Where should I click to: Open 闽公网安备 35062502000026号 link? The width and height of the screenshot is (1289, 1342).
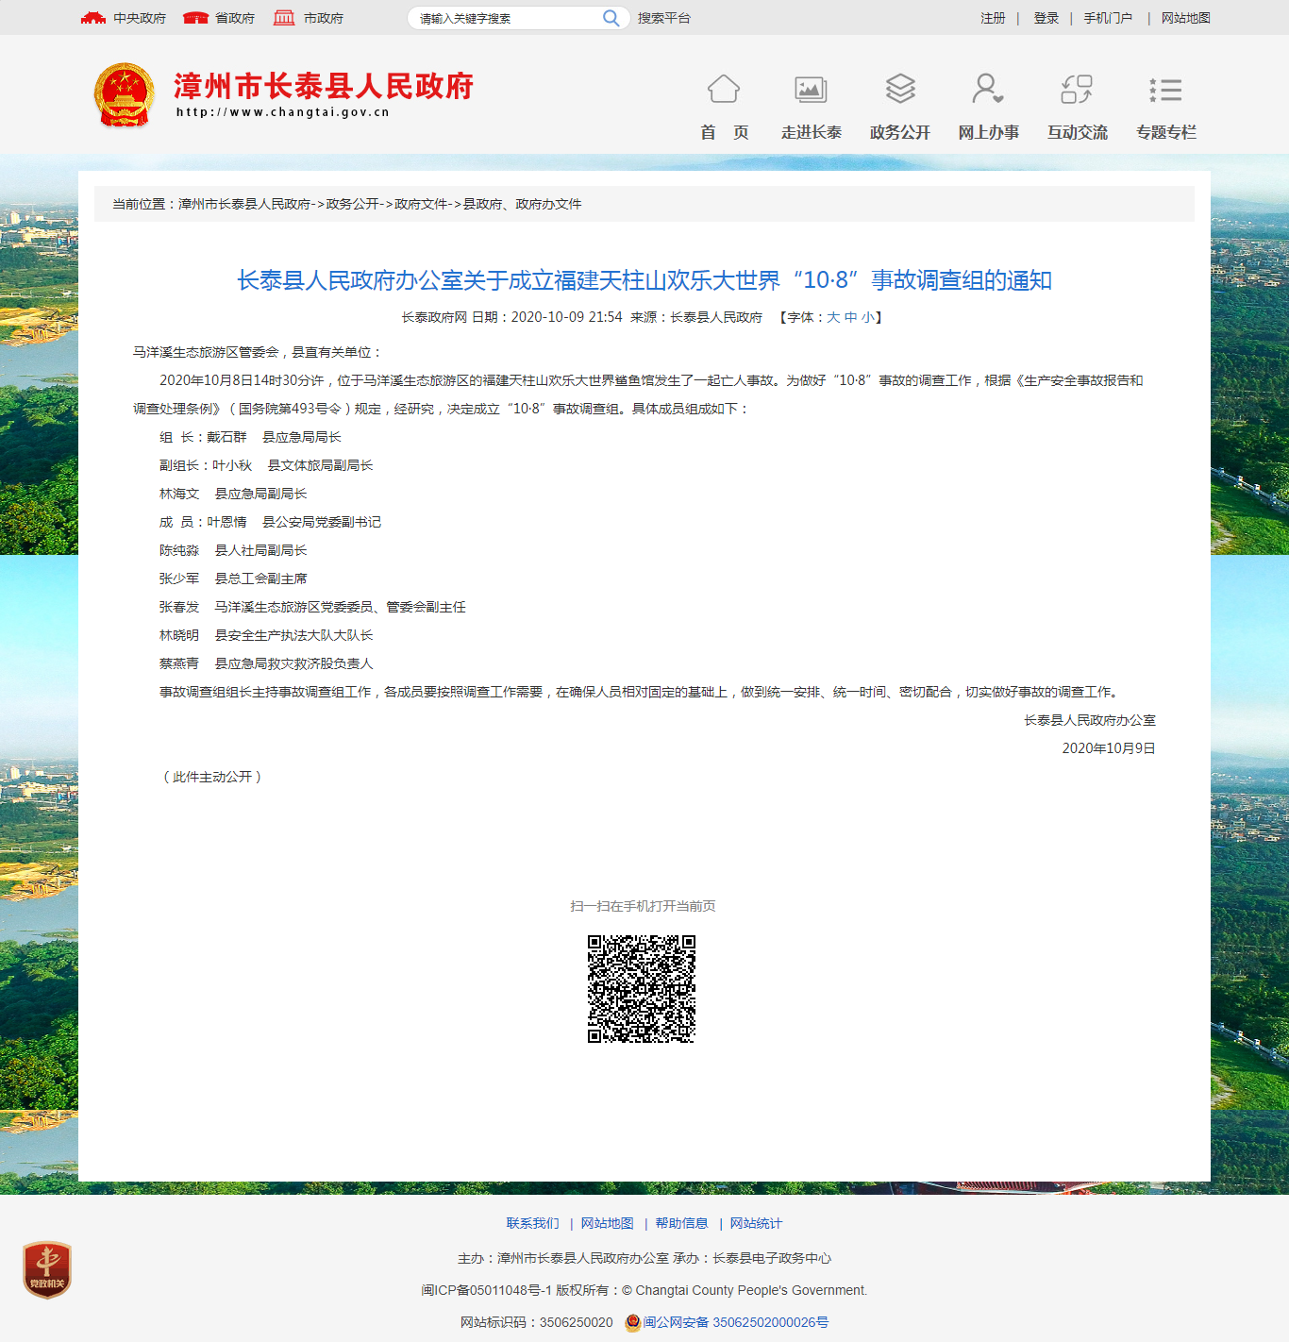click(736, 1322)
